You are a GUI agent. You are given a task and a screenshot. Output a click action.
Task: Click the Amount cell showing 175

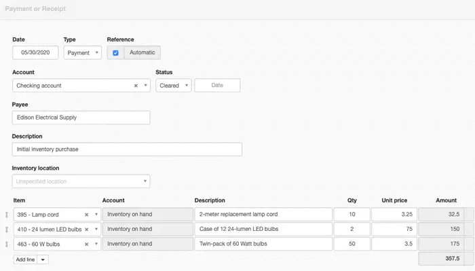coord(441,244)
